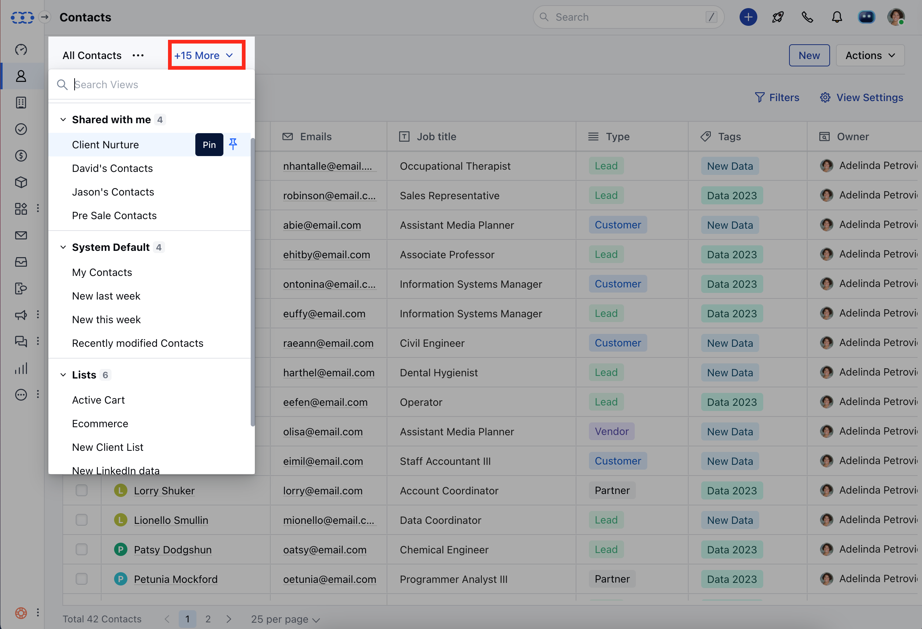922x629 pixels.
Task: Open the marketing megaphone icon in sidebar
Action: click(21, 315)
